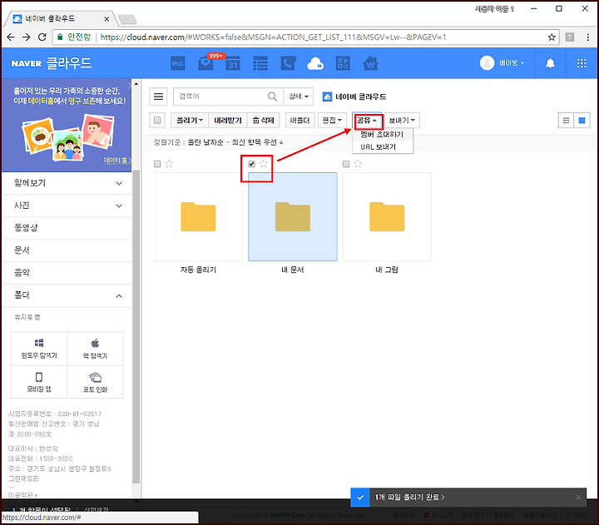The height and width of the screenshot is (525, 599).
Task: Click the 새폴더 new folder button
Action: click(299, 121)
